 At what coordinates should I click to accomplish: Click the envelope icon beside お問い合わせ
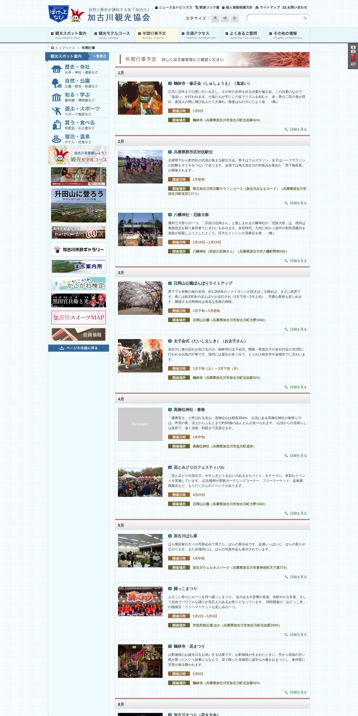(x=284, y=8)
